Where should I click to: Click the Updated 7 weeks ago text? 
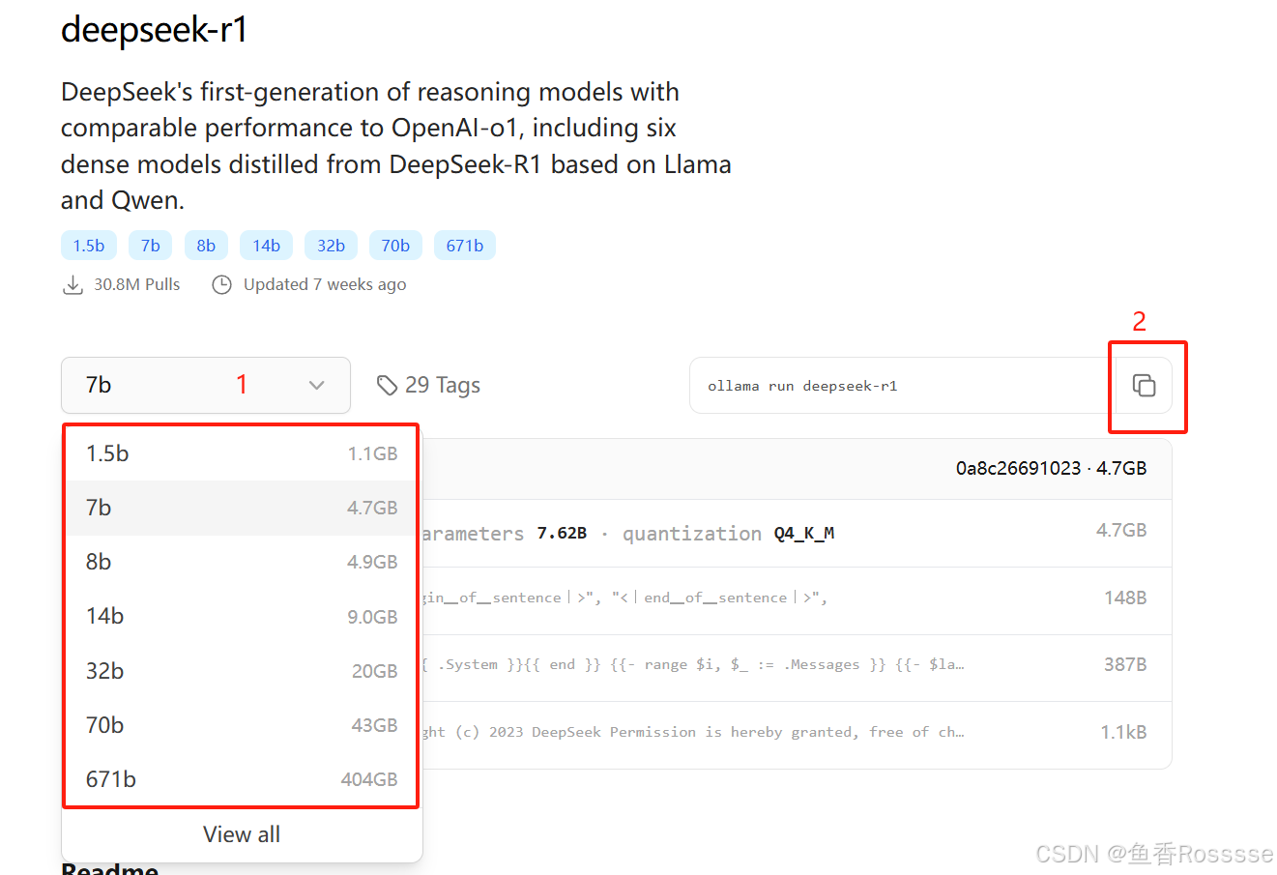coord(325,284)
